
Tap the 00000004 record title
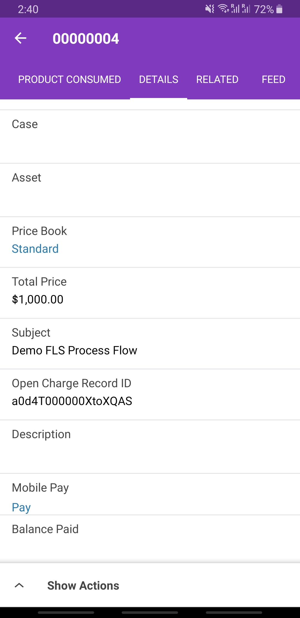[86, 38]
